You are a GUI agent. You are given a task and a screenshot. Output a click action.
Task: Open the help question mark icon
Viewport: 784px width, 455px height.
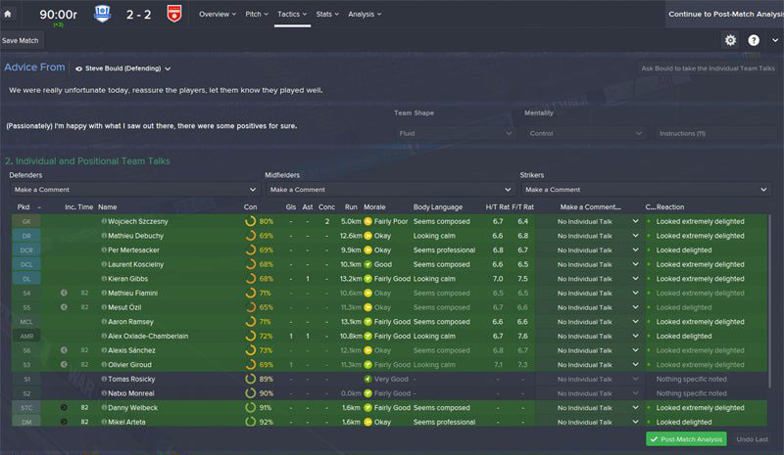pos(754,40)
